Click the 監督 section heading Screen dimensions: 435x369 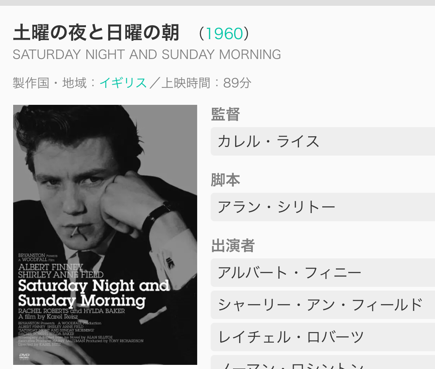pos(226,114)
